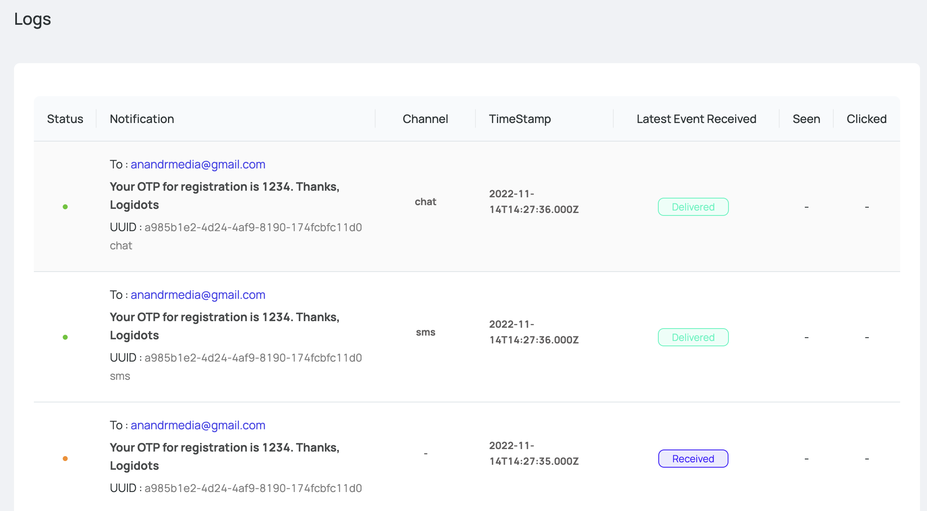Click the TimeStamp column header
Screen dimensions: 927x511
point(520,119)
